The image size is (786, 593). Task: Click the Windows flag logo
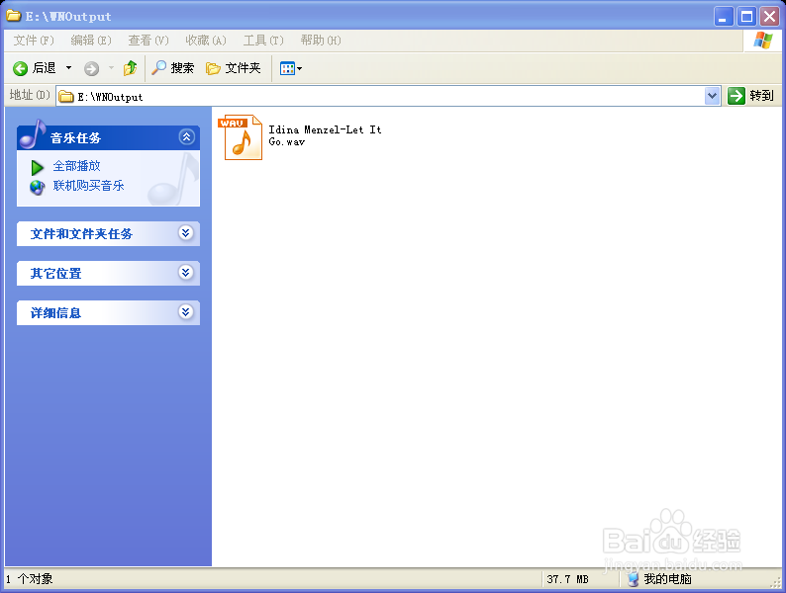[762, 41]
